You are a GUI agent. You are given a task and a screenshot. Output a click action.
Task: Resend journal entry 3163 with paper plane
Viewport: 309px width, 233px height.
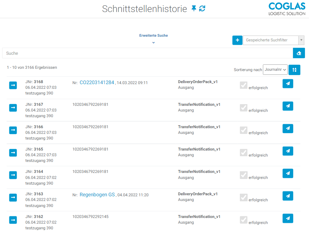(288, 196)
